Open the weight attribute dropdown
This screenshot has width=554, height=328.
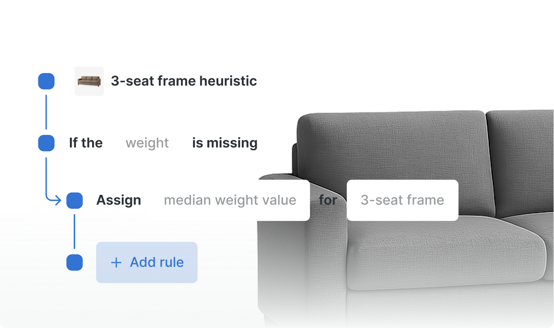pyautogui.click(x=147, y=143)
